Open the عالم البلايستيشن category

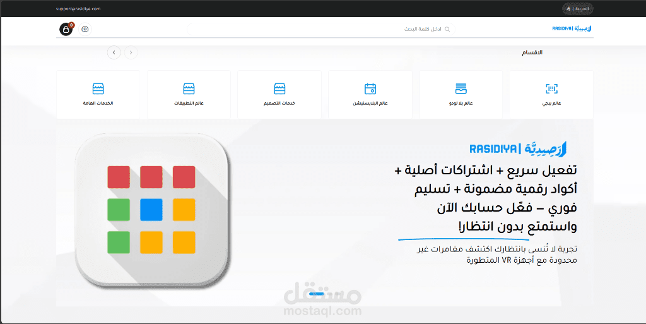(370, 95)
